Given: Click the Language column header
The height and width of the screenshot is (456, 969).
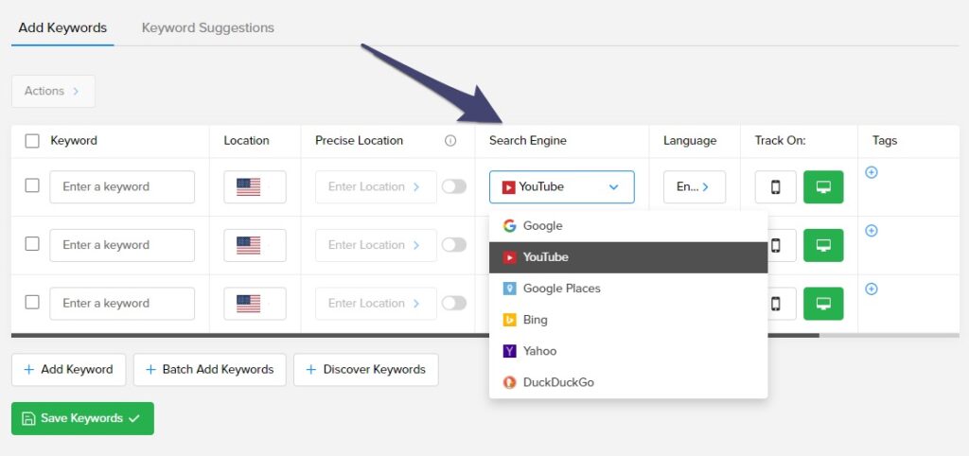Looking at the screenshot, I should click(690, 141).
